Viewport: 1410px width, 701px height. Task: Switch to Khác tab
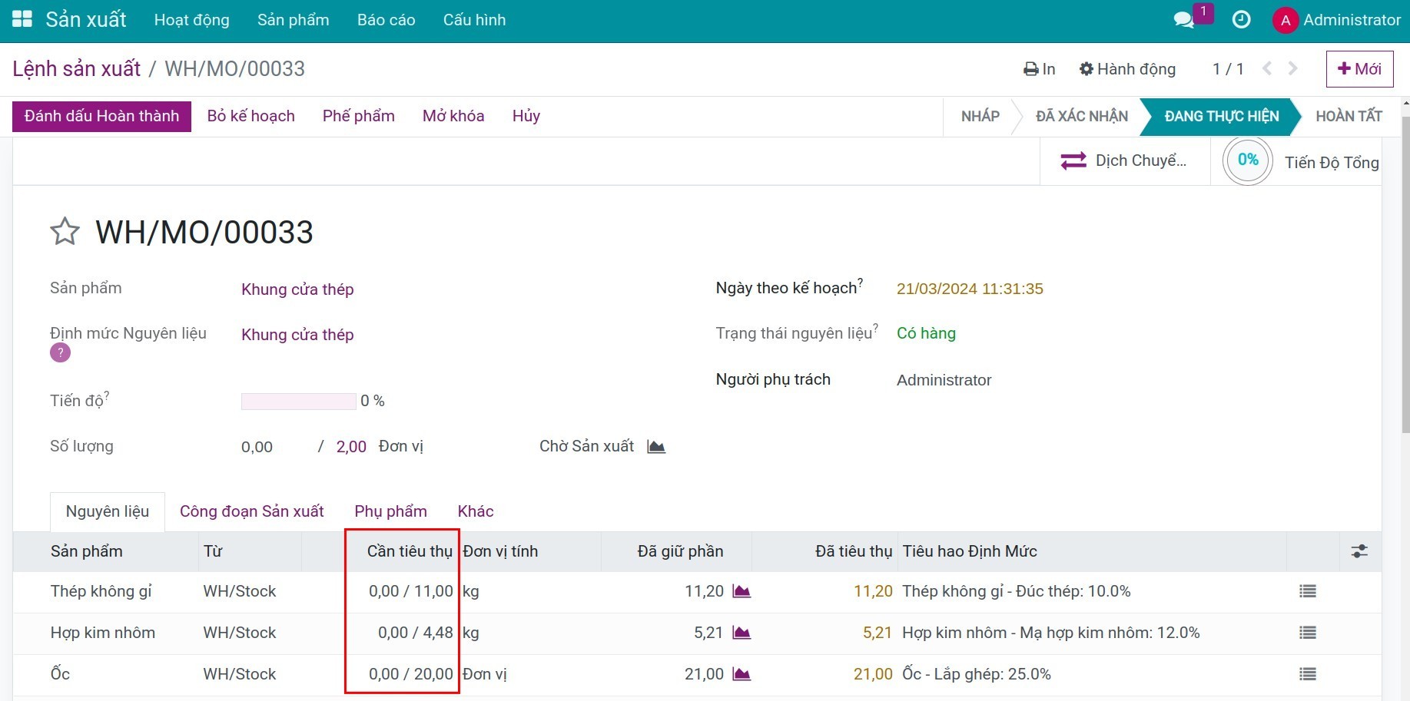476,511
